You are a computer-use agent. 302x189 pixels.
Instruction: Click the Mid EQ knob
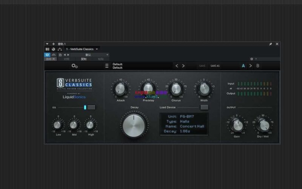coord(73,125)
